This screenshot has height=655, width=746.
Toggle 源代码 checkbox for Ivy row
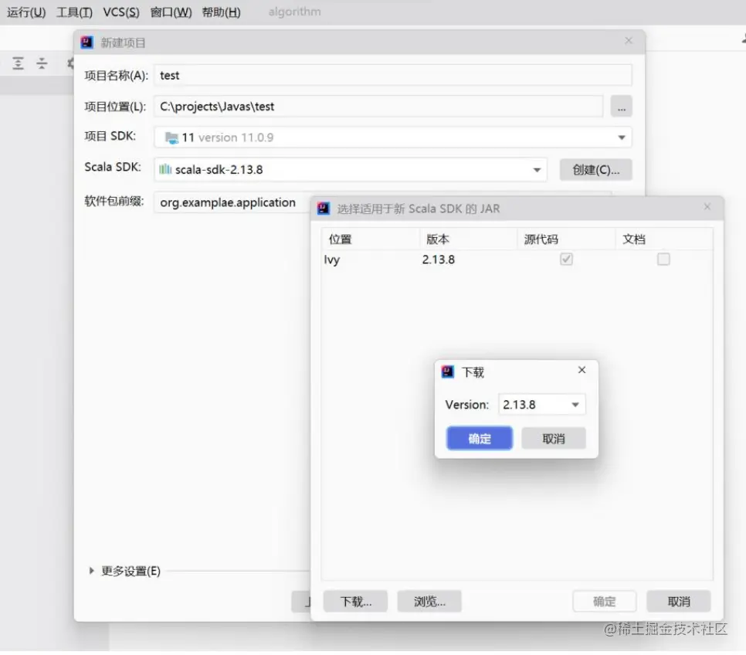coord(566,259)
